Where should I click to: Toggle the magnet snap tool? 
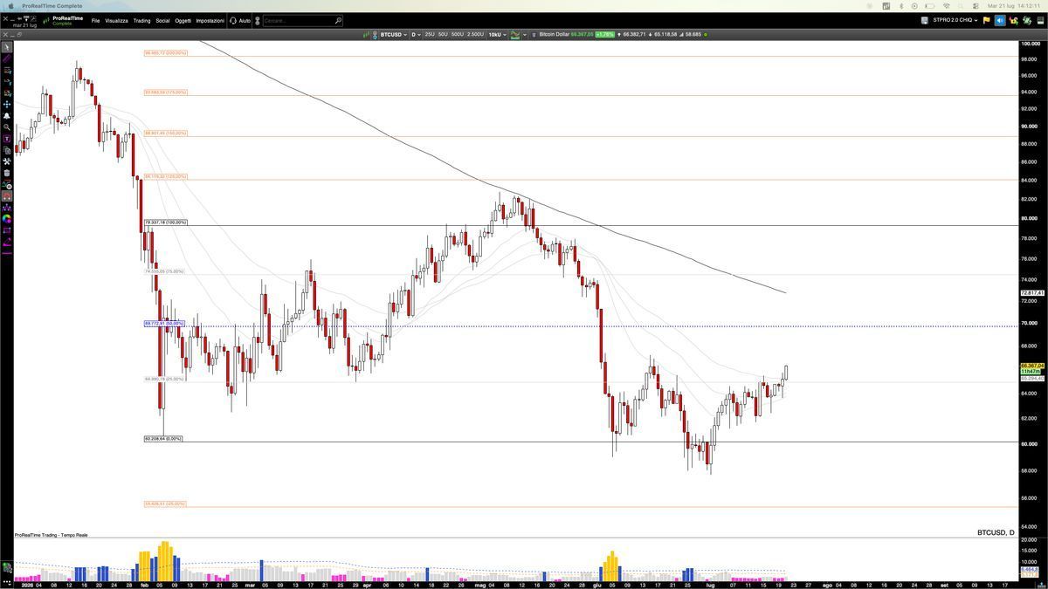7,196
